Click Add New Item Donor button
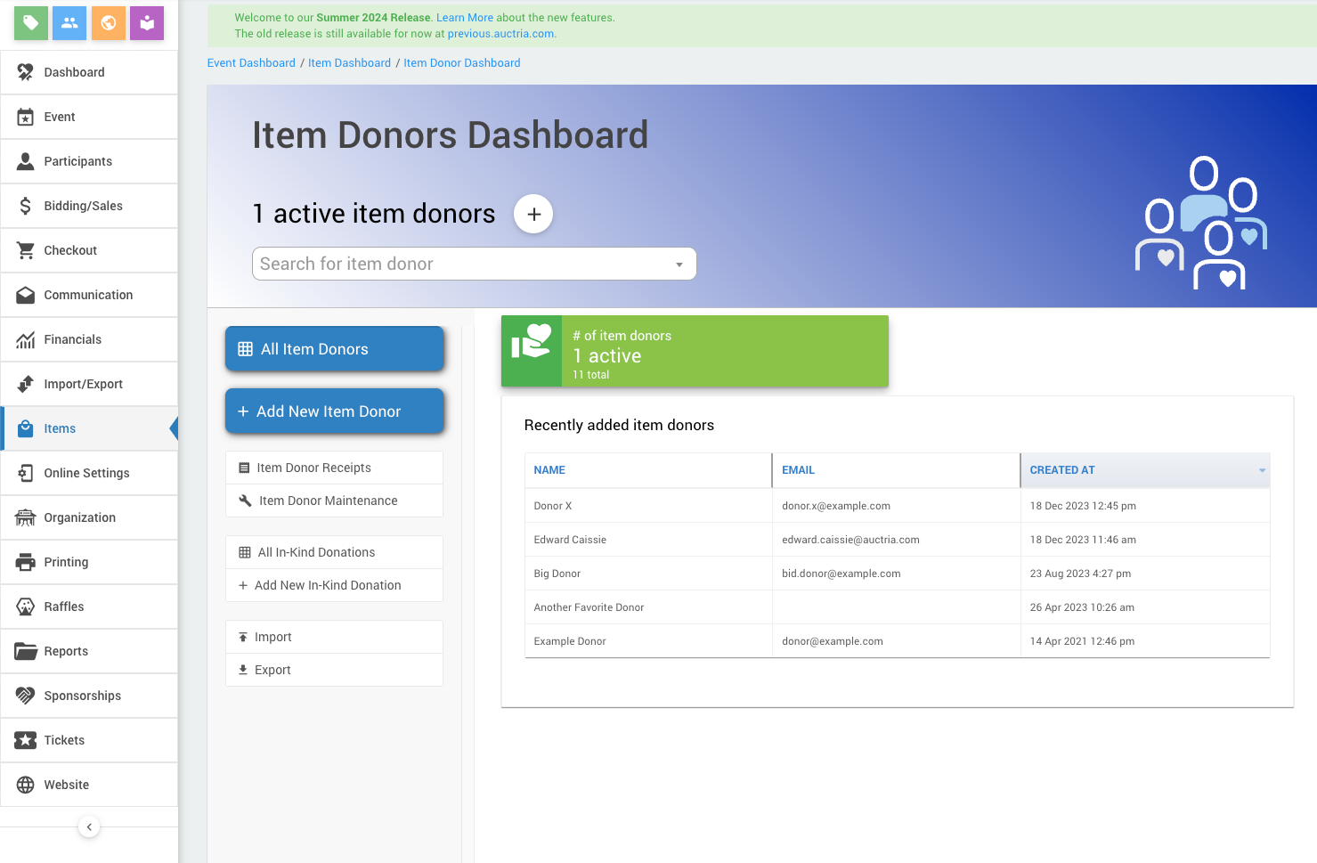This screenshot has height=863, width=1317. click(x=334, y=411)
